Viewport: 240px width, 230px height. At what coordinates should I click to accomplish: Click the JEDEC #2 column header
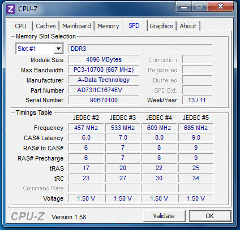pos(86,118)
